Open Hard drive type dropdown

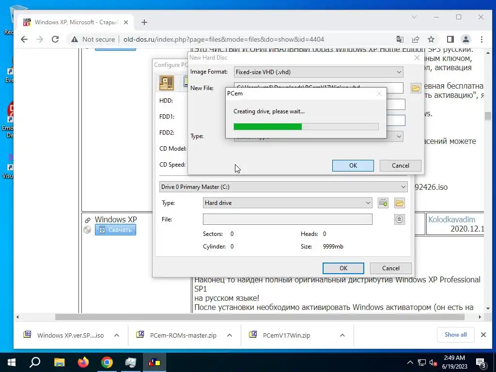pos(288,203)
